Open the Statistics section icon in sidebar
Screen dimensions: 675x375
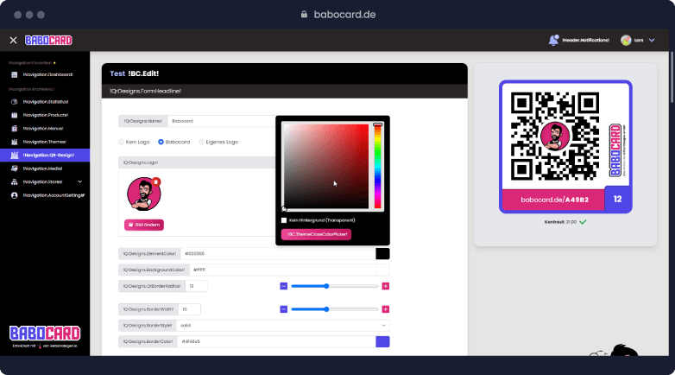14,102
